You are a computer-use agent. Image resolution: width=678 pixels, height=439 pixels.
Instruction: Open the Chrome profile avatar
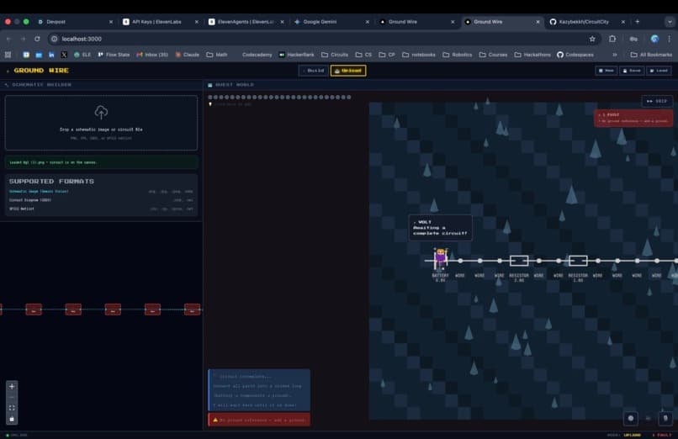(654, 39)
